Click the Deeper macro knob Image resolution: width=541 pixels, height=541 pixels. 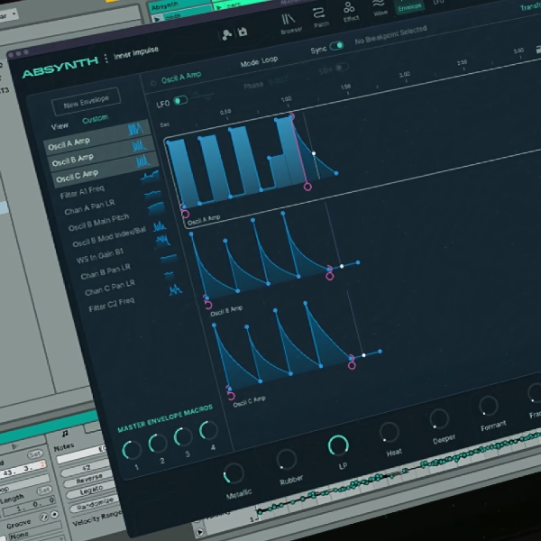[x=439, y=419]
